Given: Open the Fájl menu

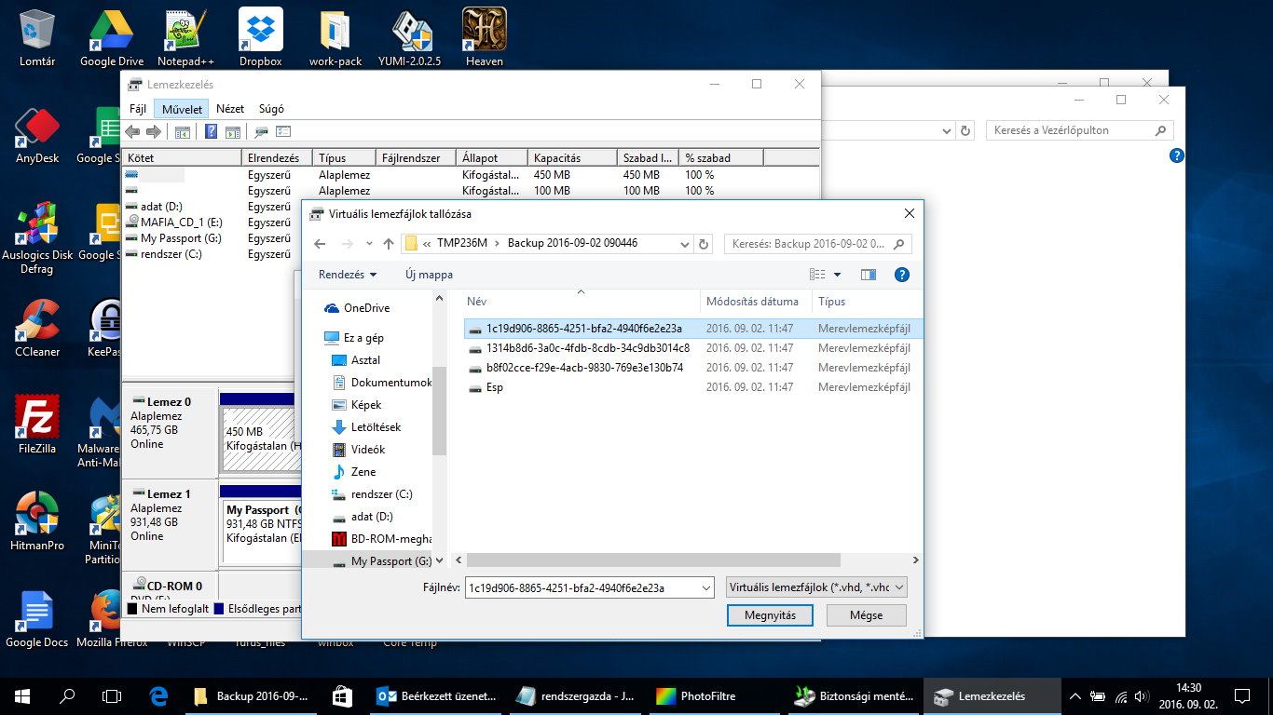Looking at the screenshot, I should click(x=138, y=109).
